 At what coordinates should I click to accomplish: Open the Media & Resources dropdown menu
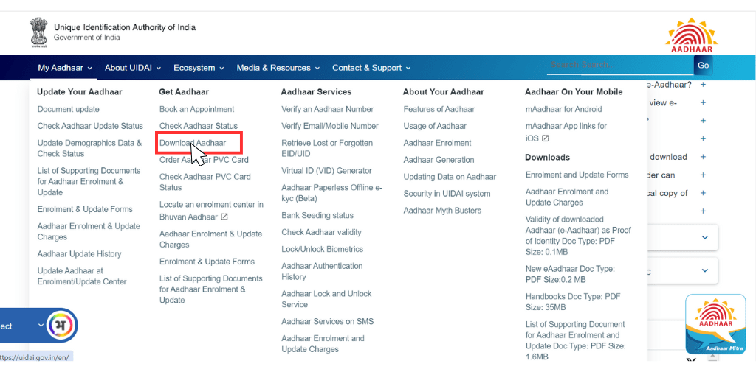pyautogui.click(x=278, y=68)
